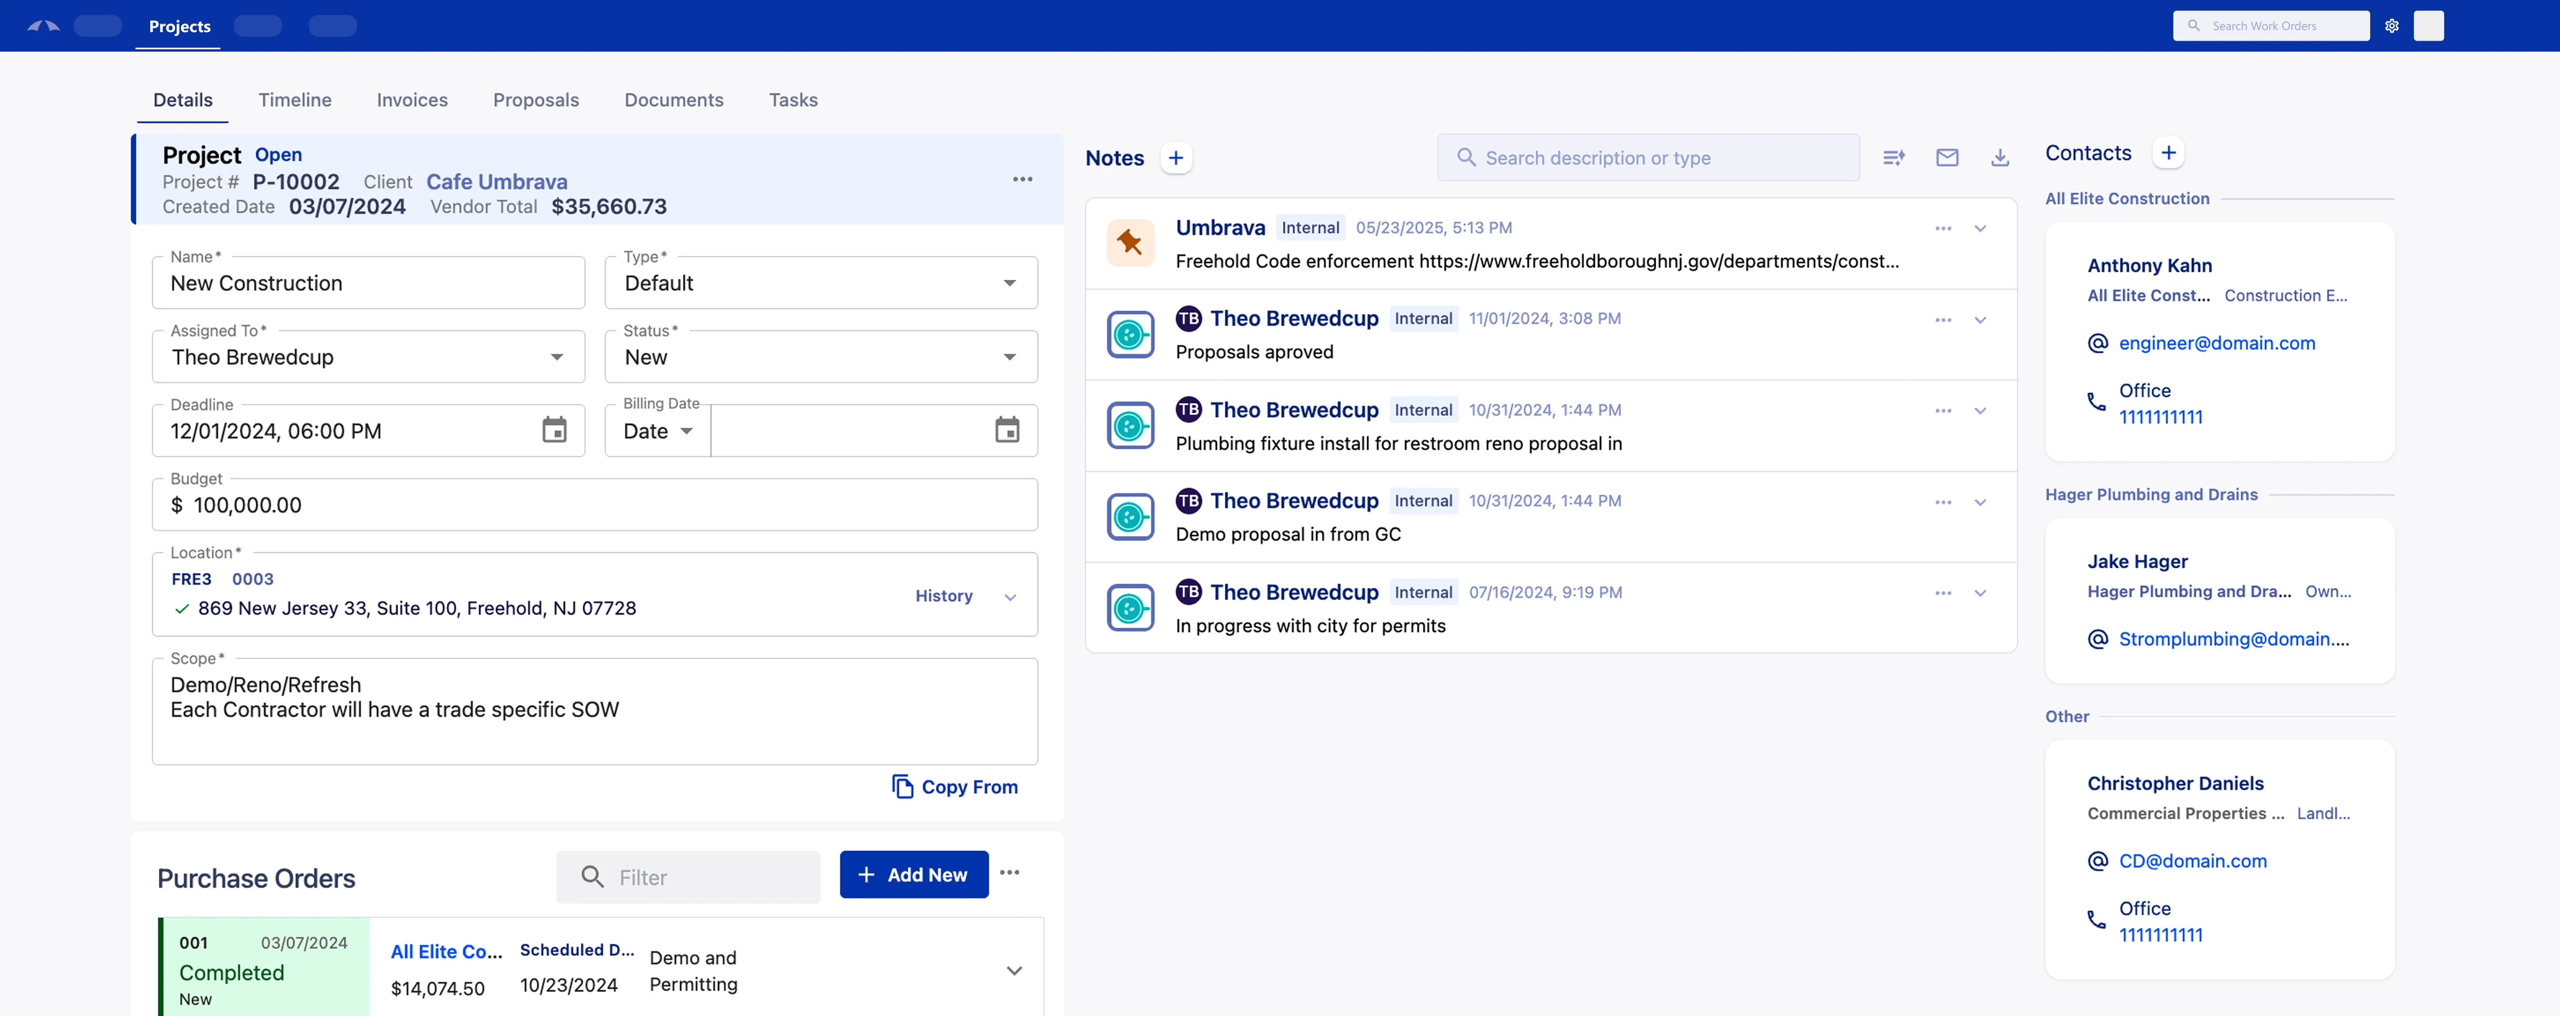The height and width of the screenshot is (1016, 2560).
Task: Click note icon beside Demo proposal note
Action: [1130, 517]
